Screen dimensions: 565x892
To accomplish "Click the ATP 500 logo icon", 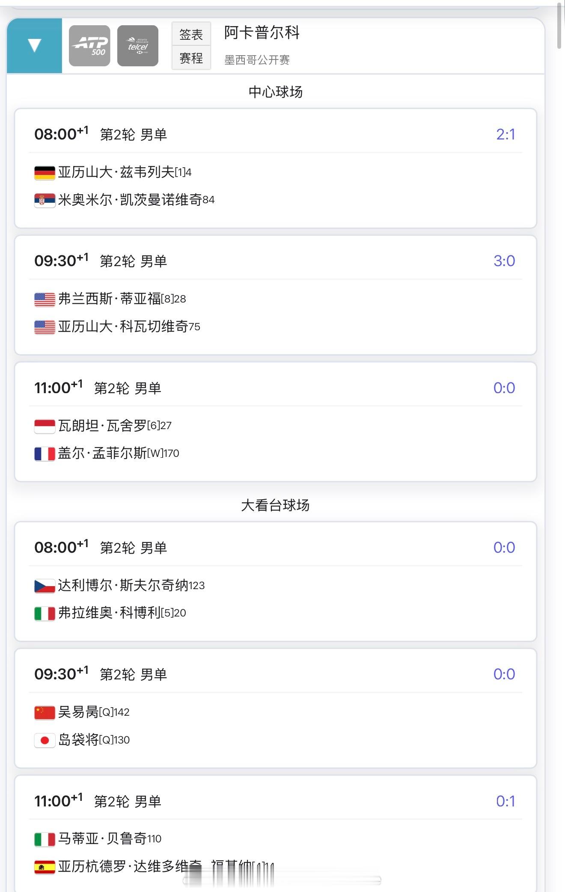I will coord(89,46).
